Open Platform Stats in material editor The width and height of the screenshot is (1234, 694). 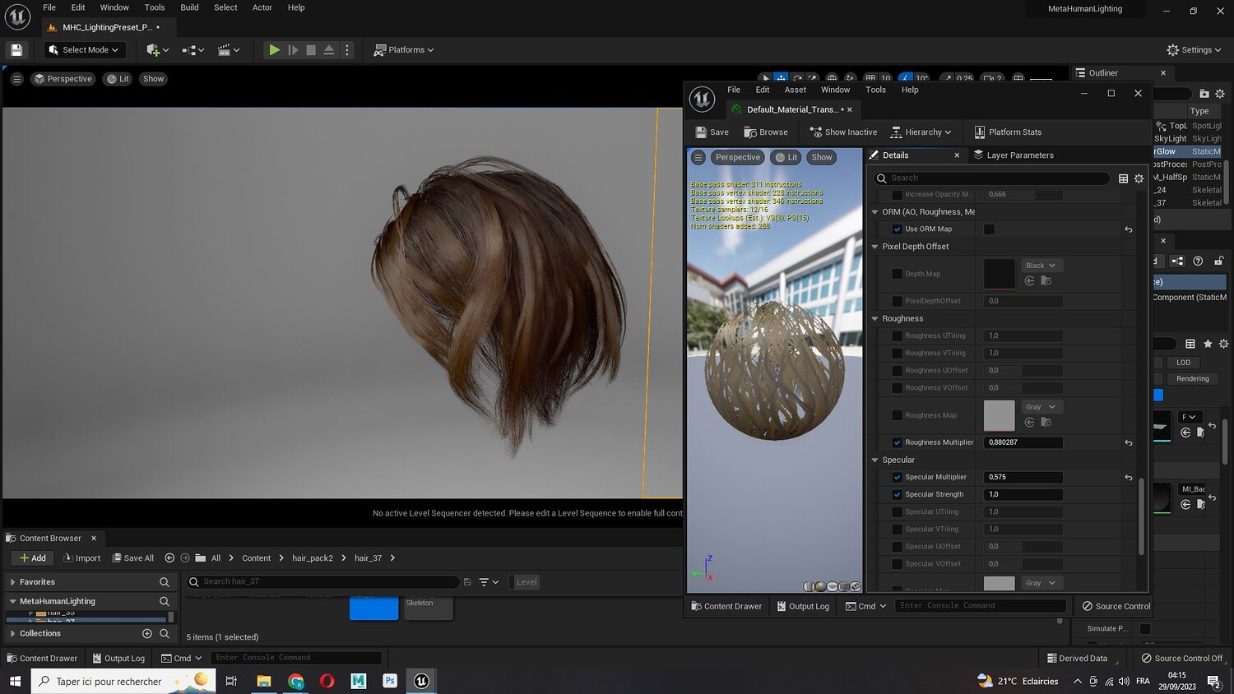(1008, 132)
